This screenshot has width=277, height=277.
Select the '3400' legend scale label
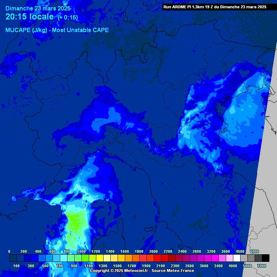(x=218, y=266)
